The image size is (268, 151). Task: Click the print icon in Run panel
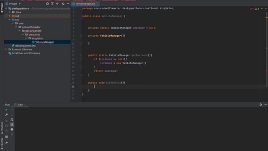(x=12, y=130)
